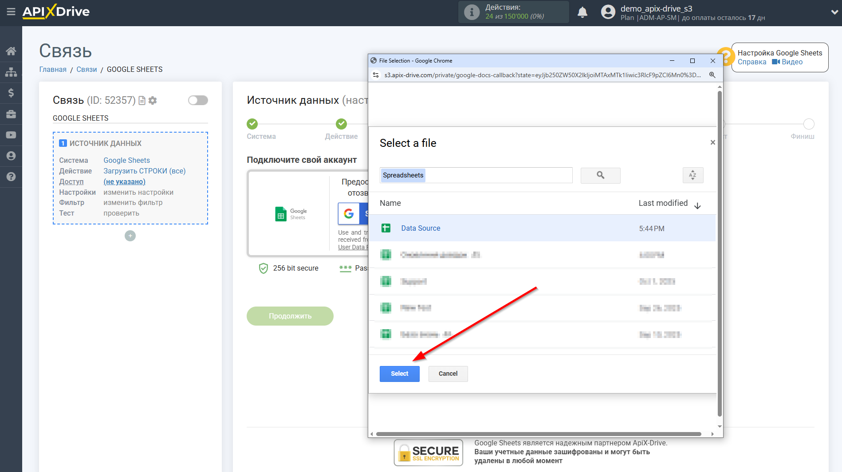This screenshot has height=472, width=842.
Task: Add a new block with plus button
Action: (130, 236)
